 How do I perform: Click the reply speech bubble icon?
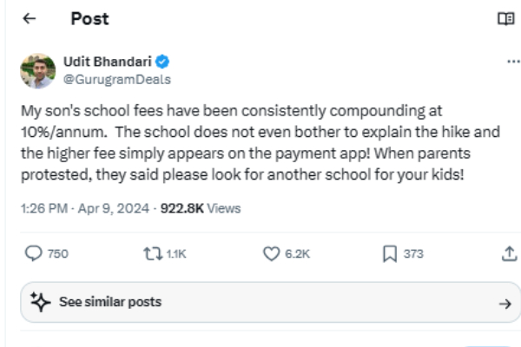35,253
